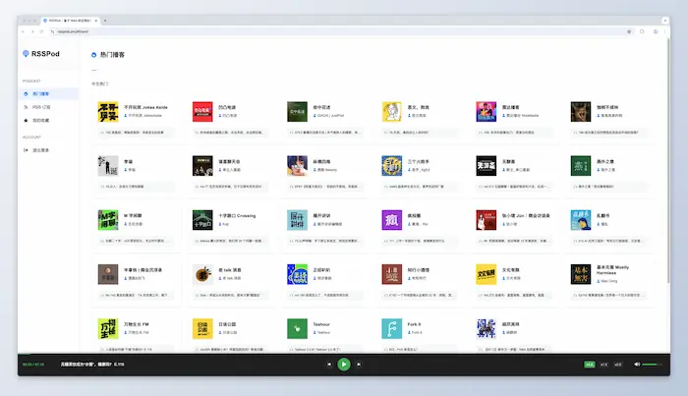Viewport: 688px width, 396px height.
Task: Open the teal Fork It cover image
Action: click(391, 329)
